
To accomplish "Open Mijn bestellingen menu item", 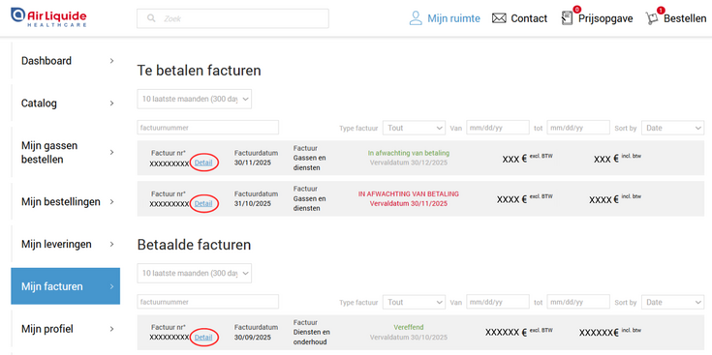I will tap(66, 202).
